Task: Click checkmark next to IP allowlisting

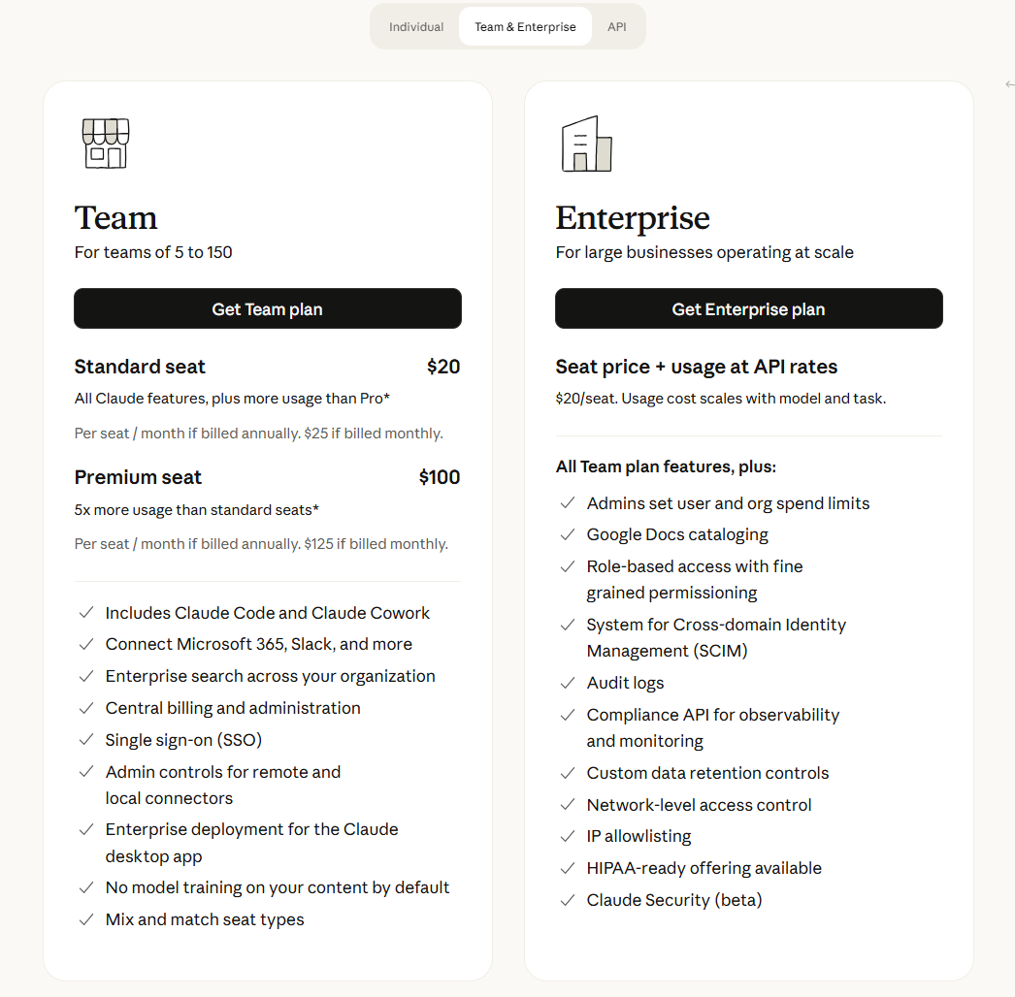Action: [568, 836]
